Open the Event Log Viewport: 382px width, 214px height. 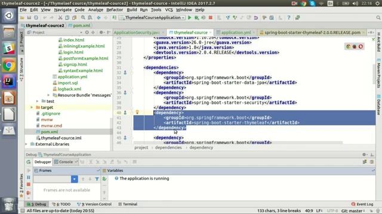[362, 204]
